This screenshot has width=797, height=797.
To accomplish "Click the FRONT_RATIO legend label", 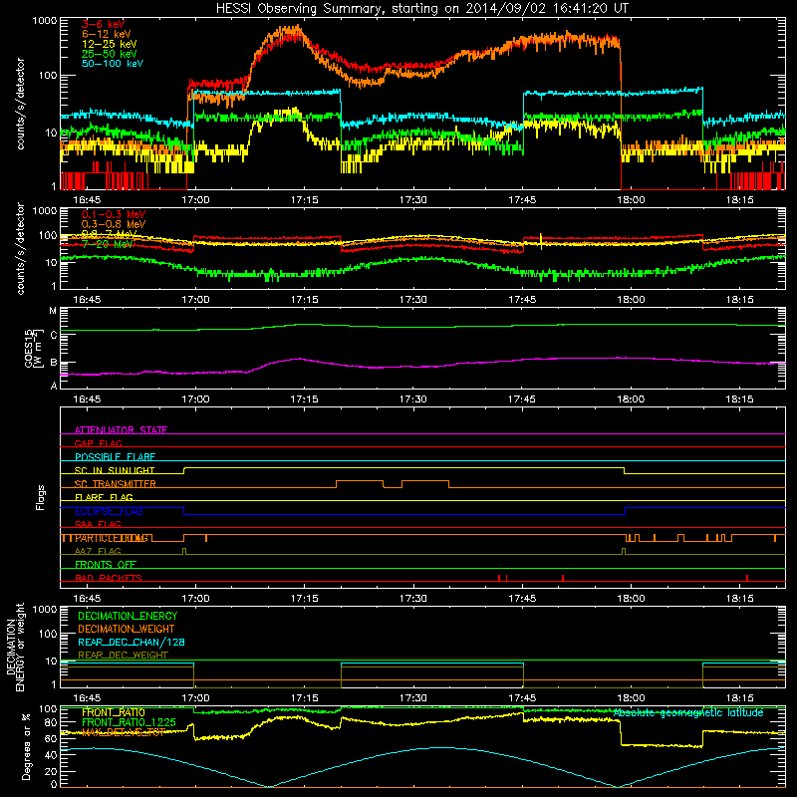I will (x=114, y=712).
